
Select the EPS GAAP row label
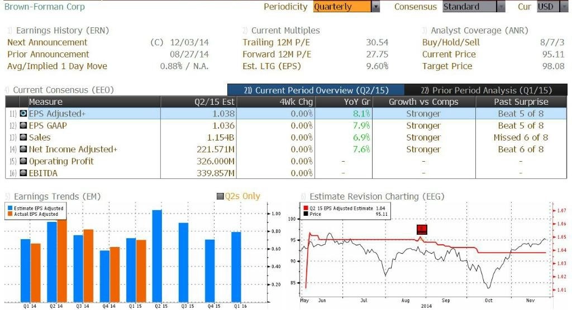click(48, 125)
